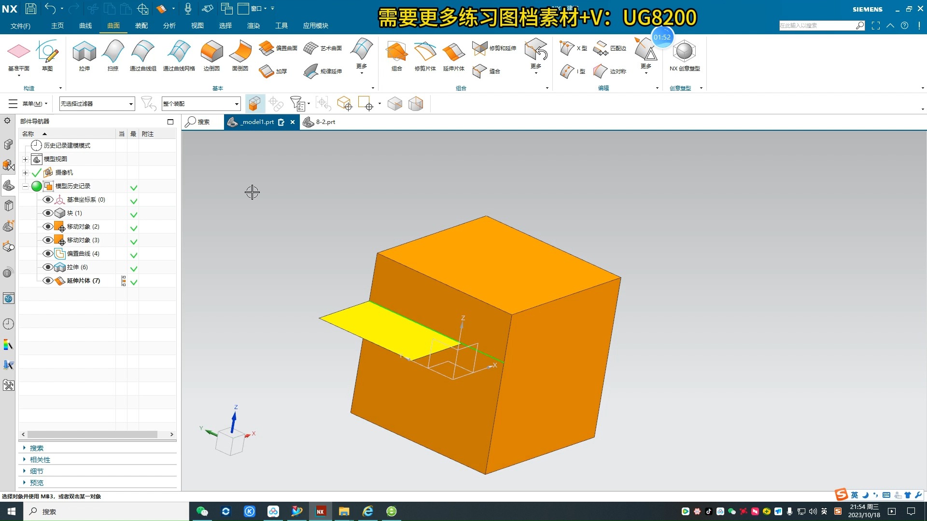Click the WeChat taskbar icon
Viewport: 927px width, 521px height.
202,511
